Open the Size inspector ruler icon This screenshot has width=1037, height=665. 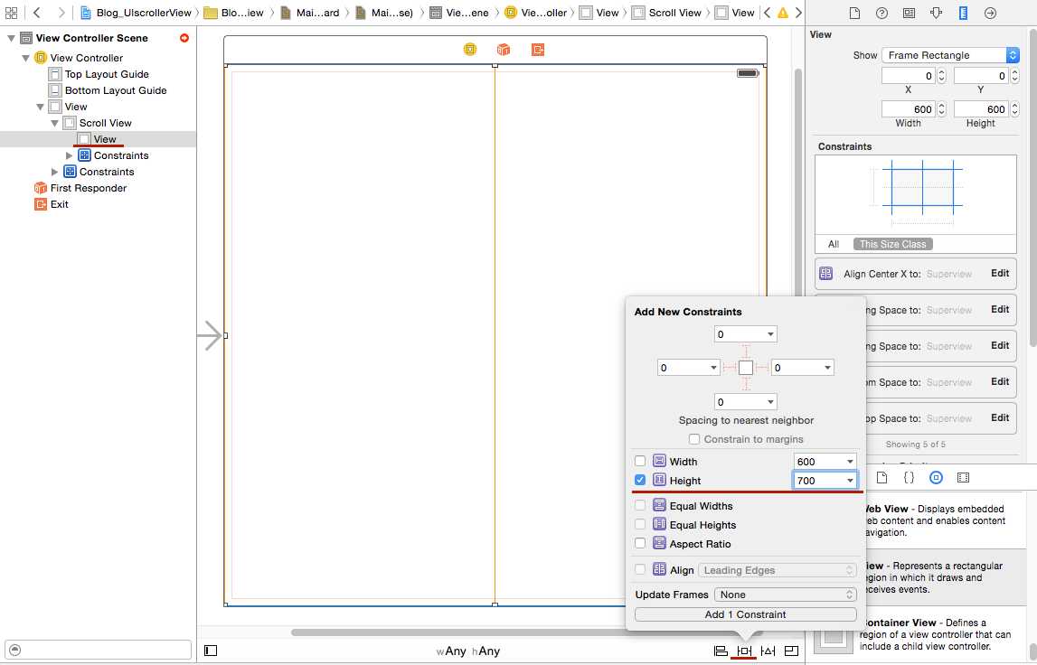coord(963,13)
